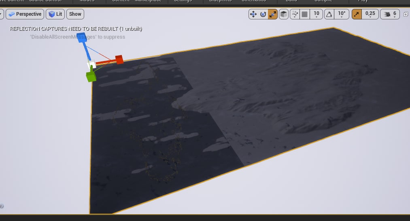Image resolution: width=410 pixels, height=221 pixels.
Task: Open grid snap size 10 dropdown
Action: (x=317, y=14)
